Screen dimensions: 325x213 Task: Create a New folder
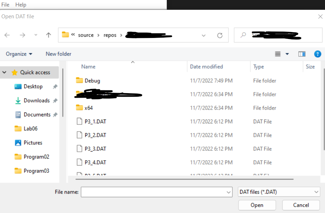click(59, 54)
